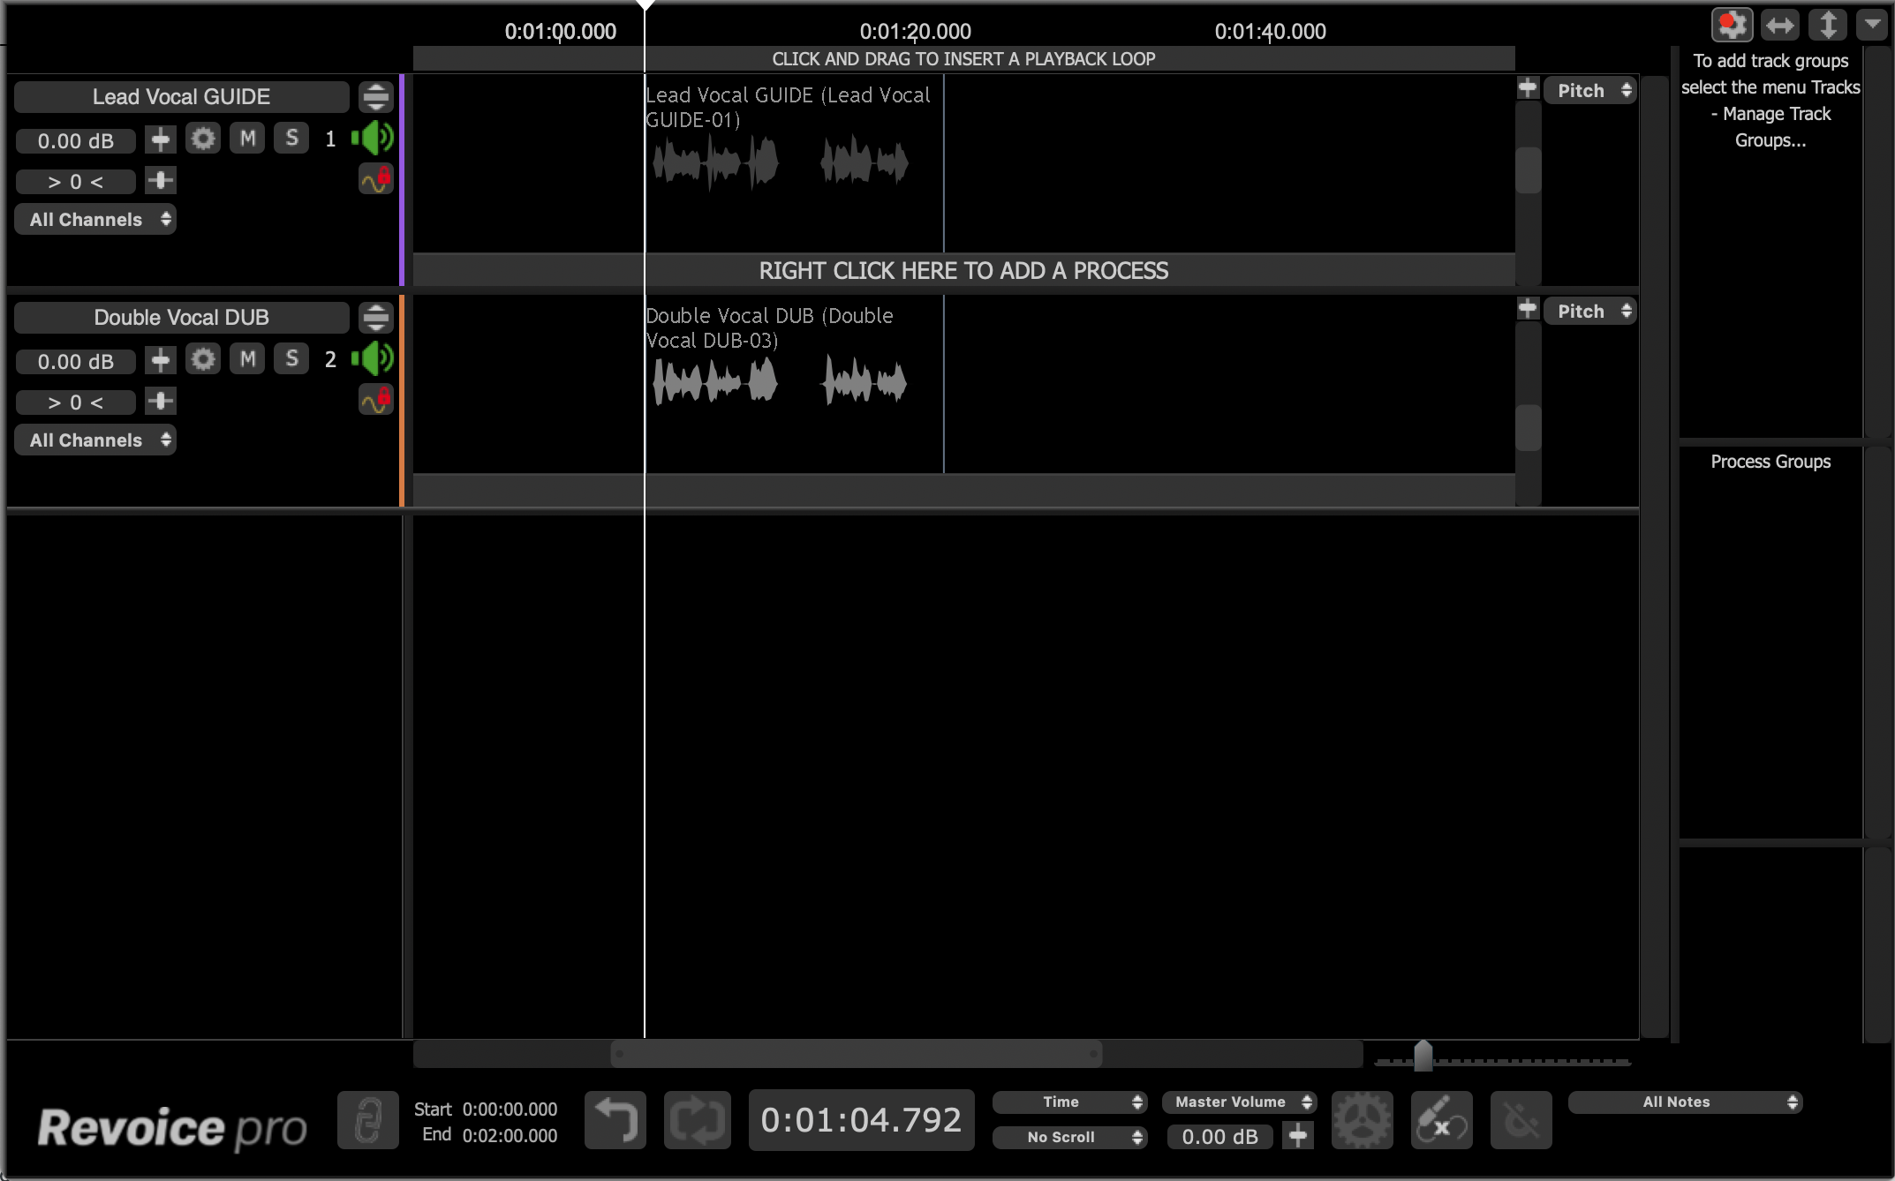Click the zoom slider handle near the bottom right
This screenshot has height=1181, width=1895.
tap(1423, 1056)
